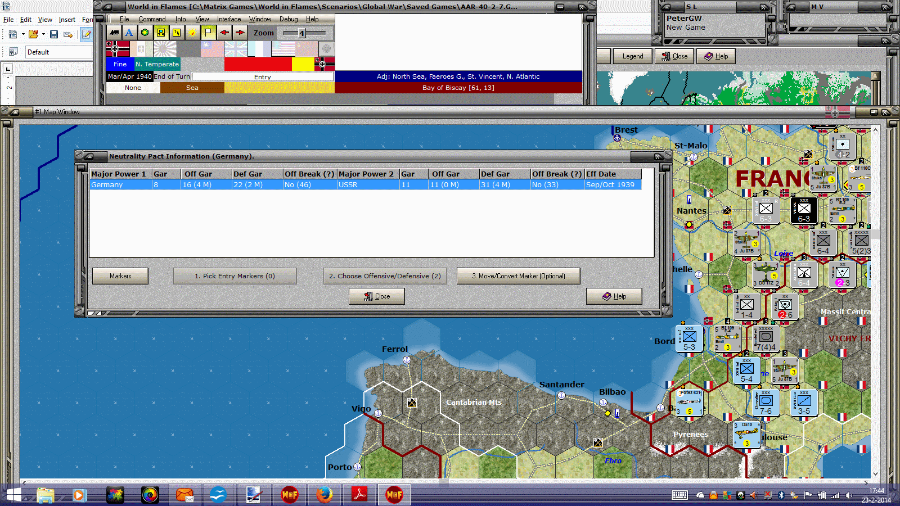
Task: Click the Bluetooth tray icon
Action: [x=781, y=495]
